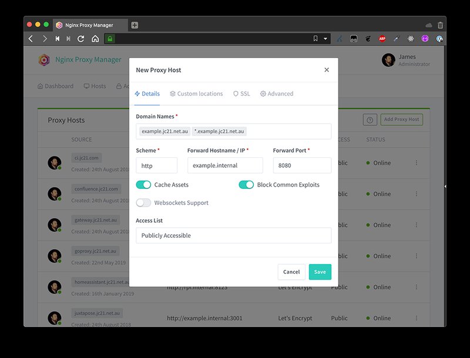
Task: Go to the browser home page
Action: (x=95, y=39)
